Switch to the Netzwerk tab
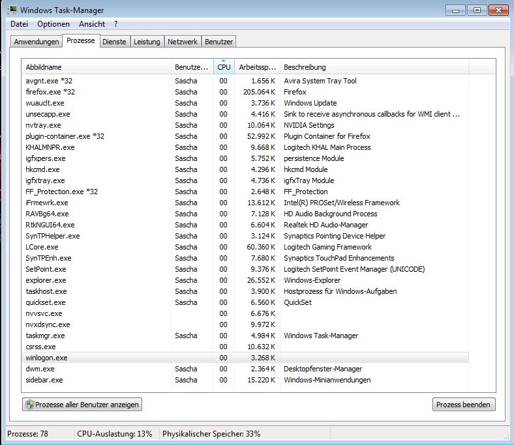The width and height of the screenshot is (514, 445). 183,42
